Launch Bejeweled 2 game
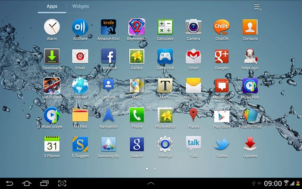 click(137, 27)
